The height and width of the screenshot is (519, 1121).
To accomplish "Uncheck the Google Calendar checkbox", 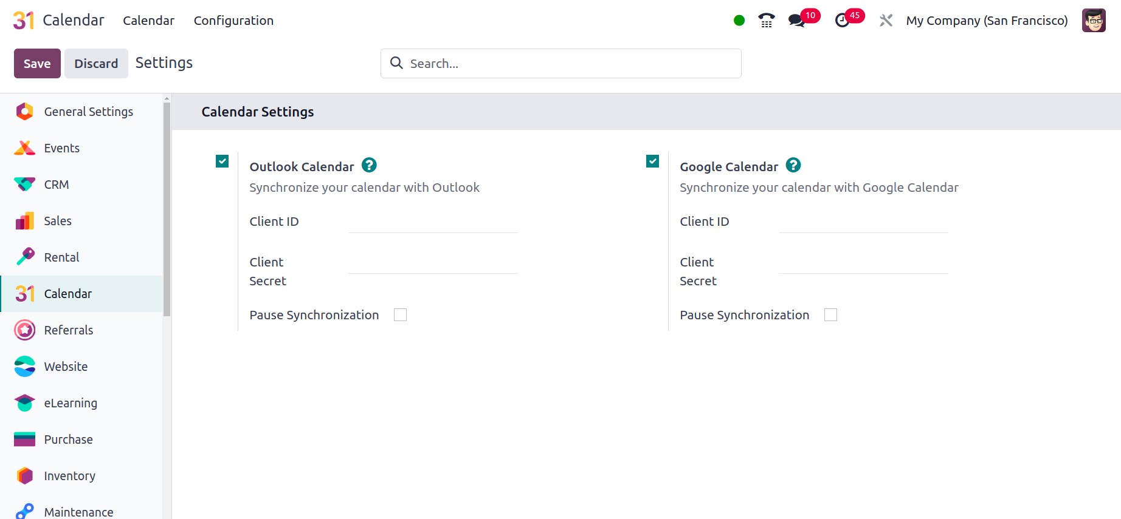I will pyautogui.click(x=653, y=161).
